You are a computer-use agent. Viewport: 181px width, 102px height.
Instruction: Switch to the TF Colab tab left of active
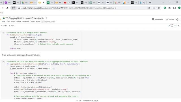point(33,3)
